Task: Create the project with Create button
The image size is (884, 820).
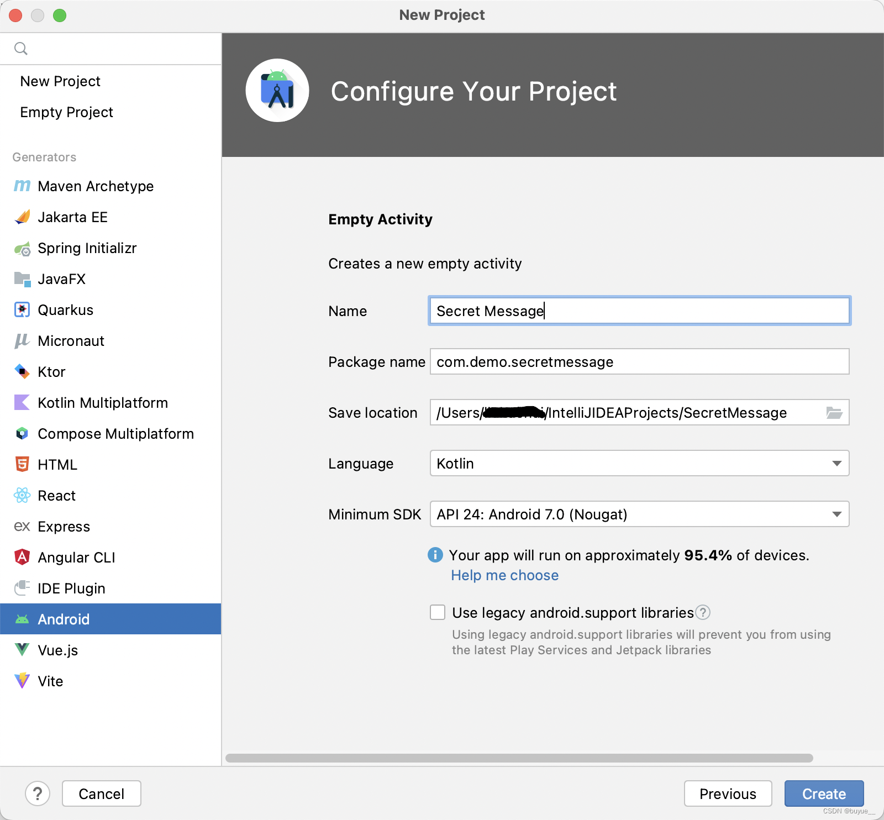Action: click(x=824, y=793)
